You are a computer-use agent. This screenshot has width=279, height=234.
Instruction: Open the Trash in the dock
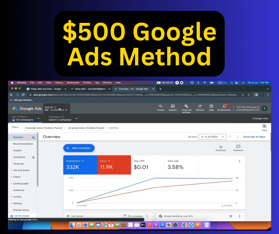(207, 225)
